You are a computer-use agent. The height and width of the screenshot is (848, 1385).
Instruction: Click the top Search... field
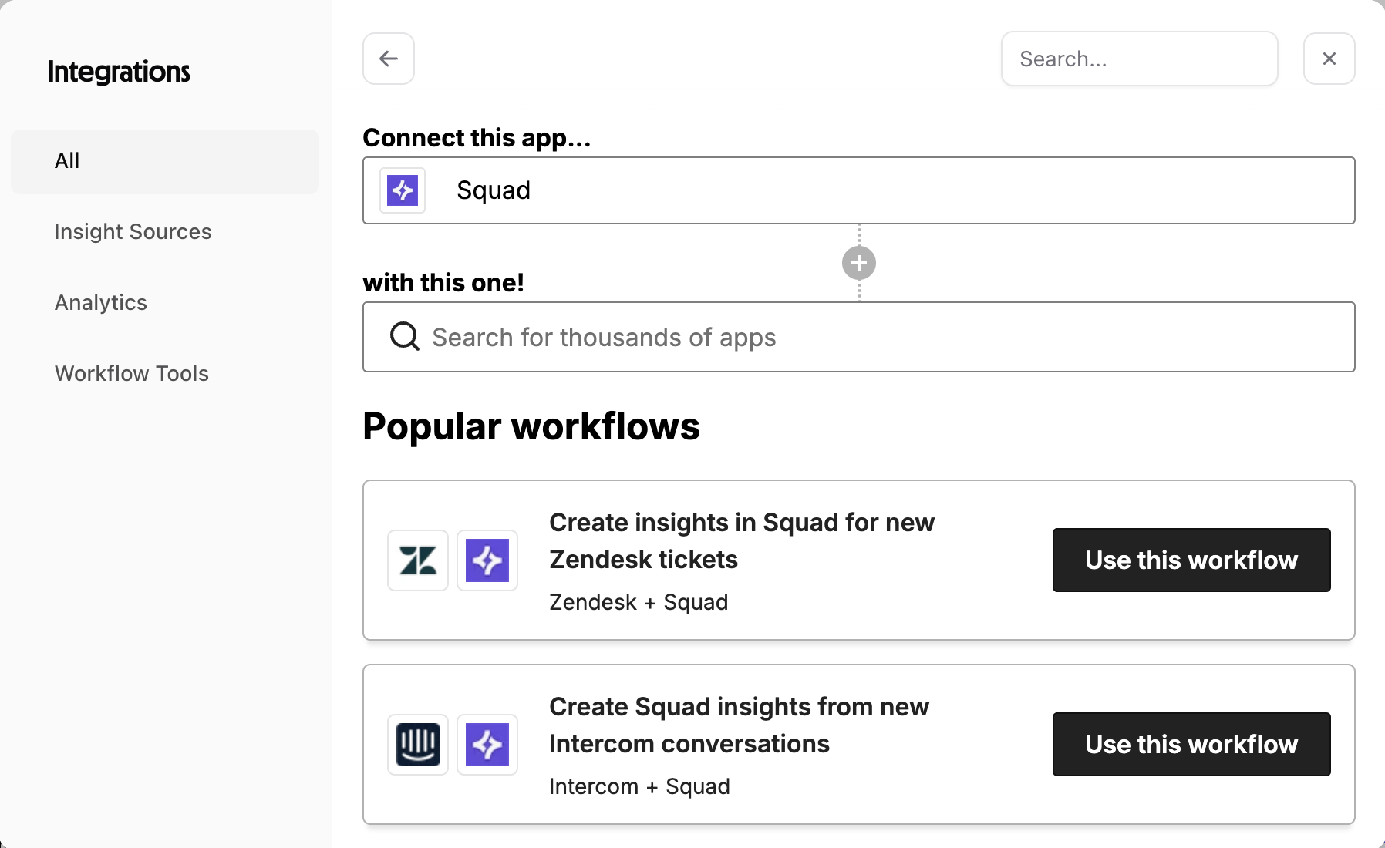tap(1139, 59)
